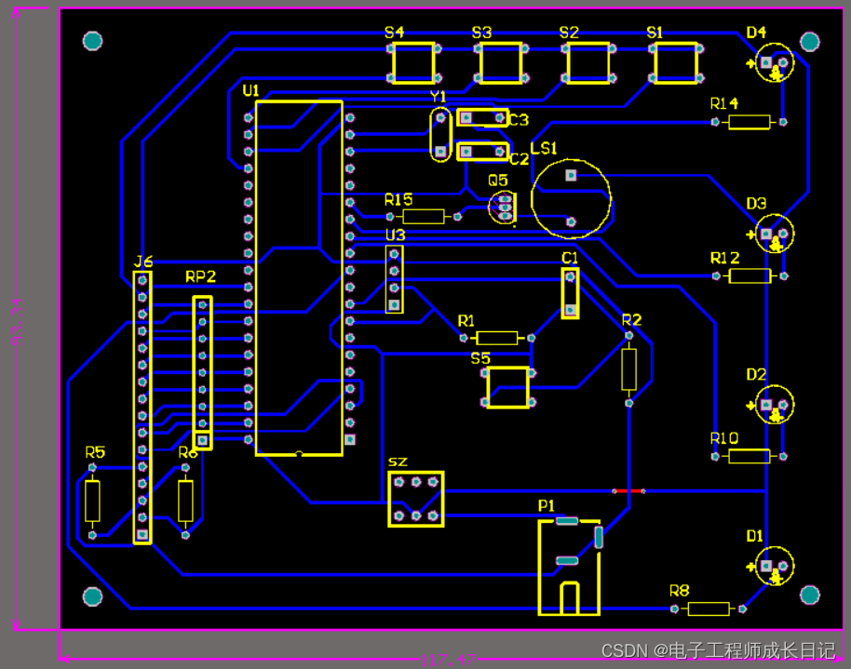Select LED D3 component
851x669 pixels.
click(775, 234)
